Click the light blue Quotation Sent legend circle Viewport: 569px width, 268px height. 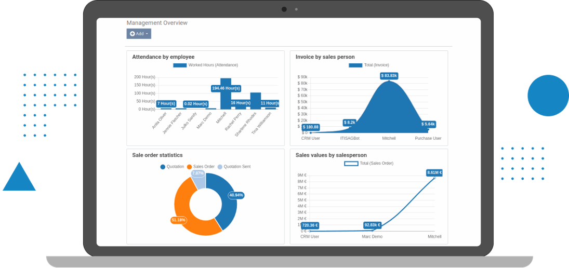click(220, 167)
